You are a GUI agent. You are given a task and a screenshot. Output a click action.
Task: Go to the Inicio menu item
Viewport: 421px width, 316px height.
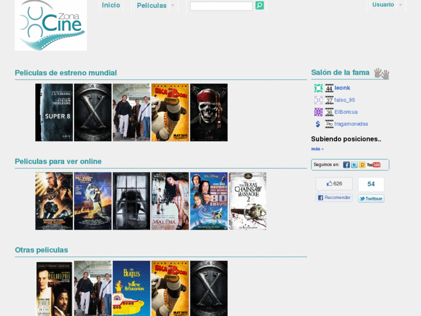[111, 5]
